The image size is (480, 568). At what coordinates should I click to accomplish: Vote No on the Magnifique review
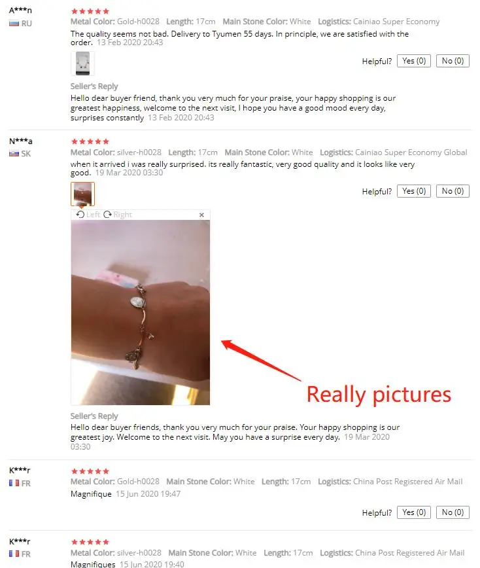(x=453, y=512)
